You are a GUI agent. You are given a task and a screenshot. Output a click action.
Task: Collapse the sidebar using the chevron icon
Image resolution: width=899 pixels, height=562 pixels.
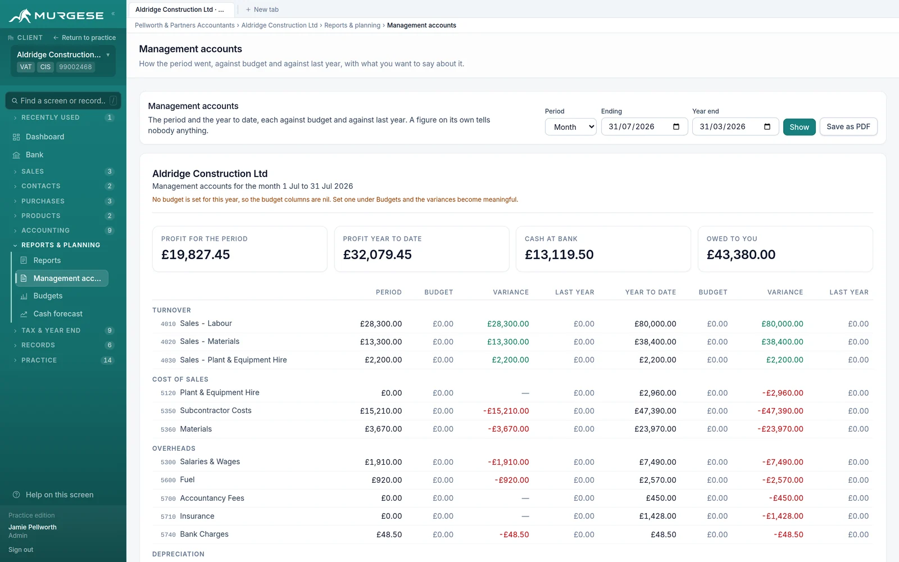pyautogui.click(x=113, y=13)
